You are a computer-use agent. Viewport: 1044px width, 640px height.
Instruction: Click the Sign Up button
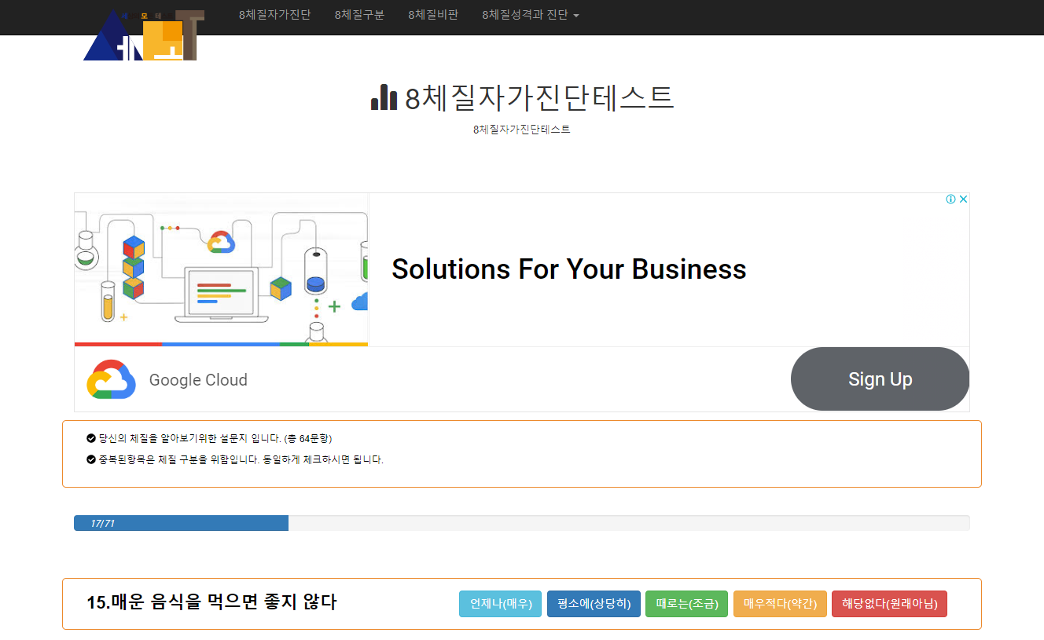tap(880, 379)
